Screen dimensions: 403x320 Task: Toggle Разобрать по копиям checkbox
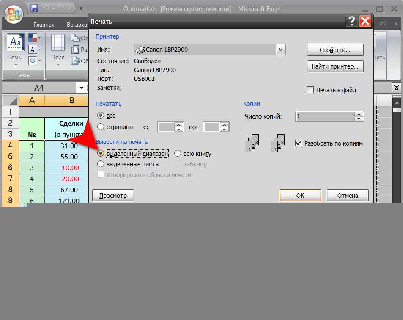tap(299, 143)
